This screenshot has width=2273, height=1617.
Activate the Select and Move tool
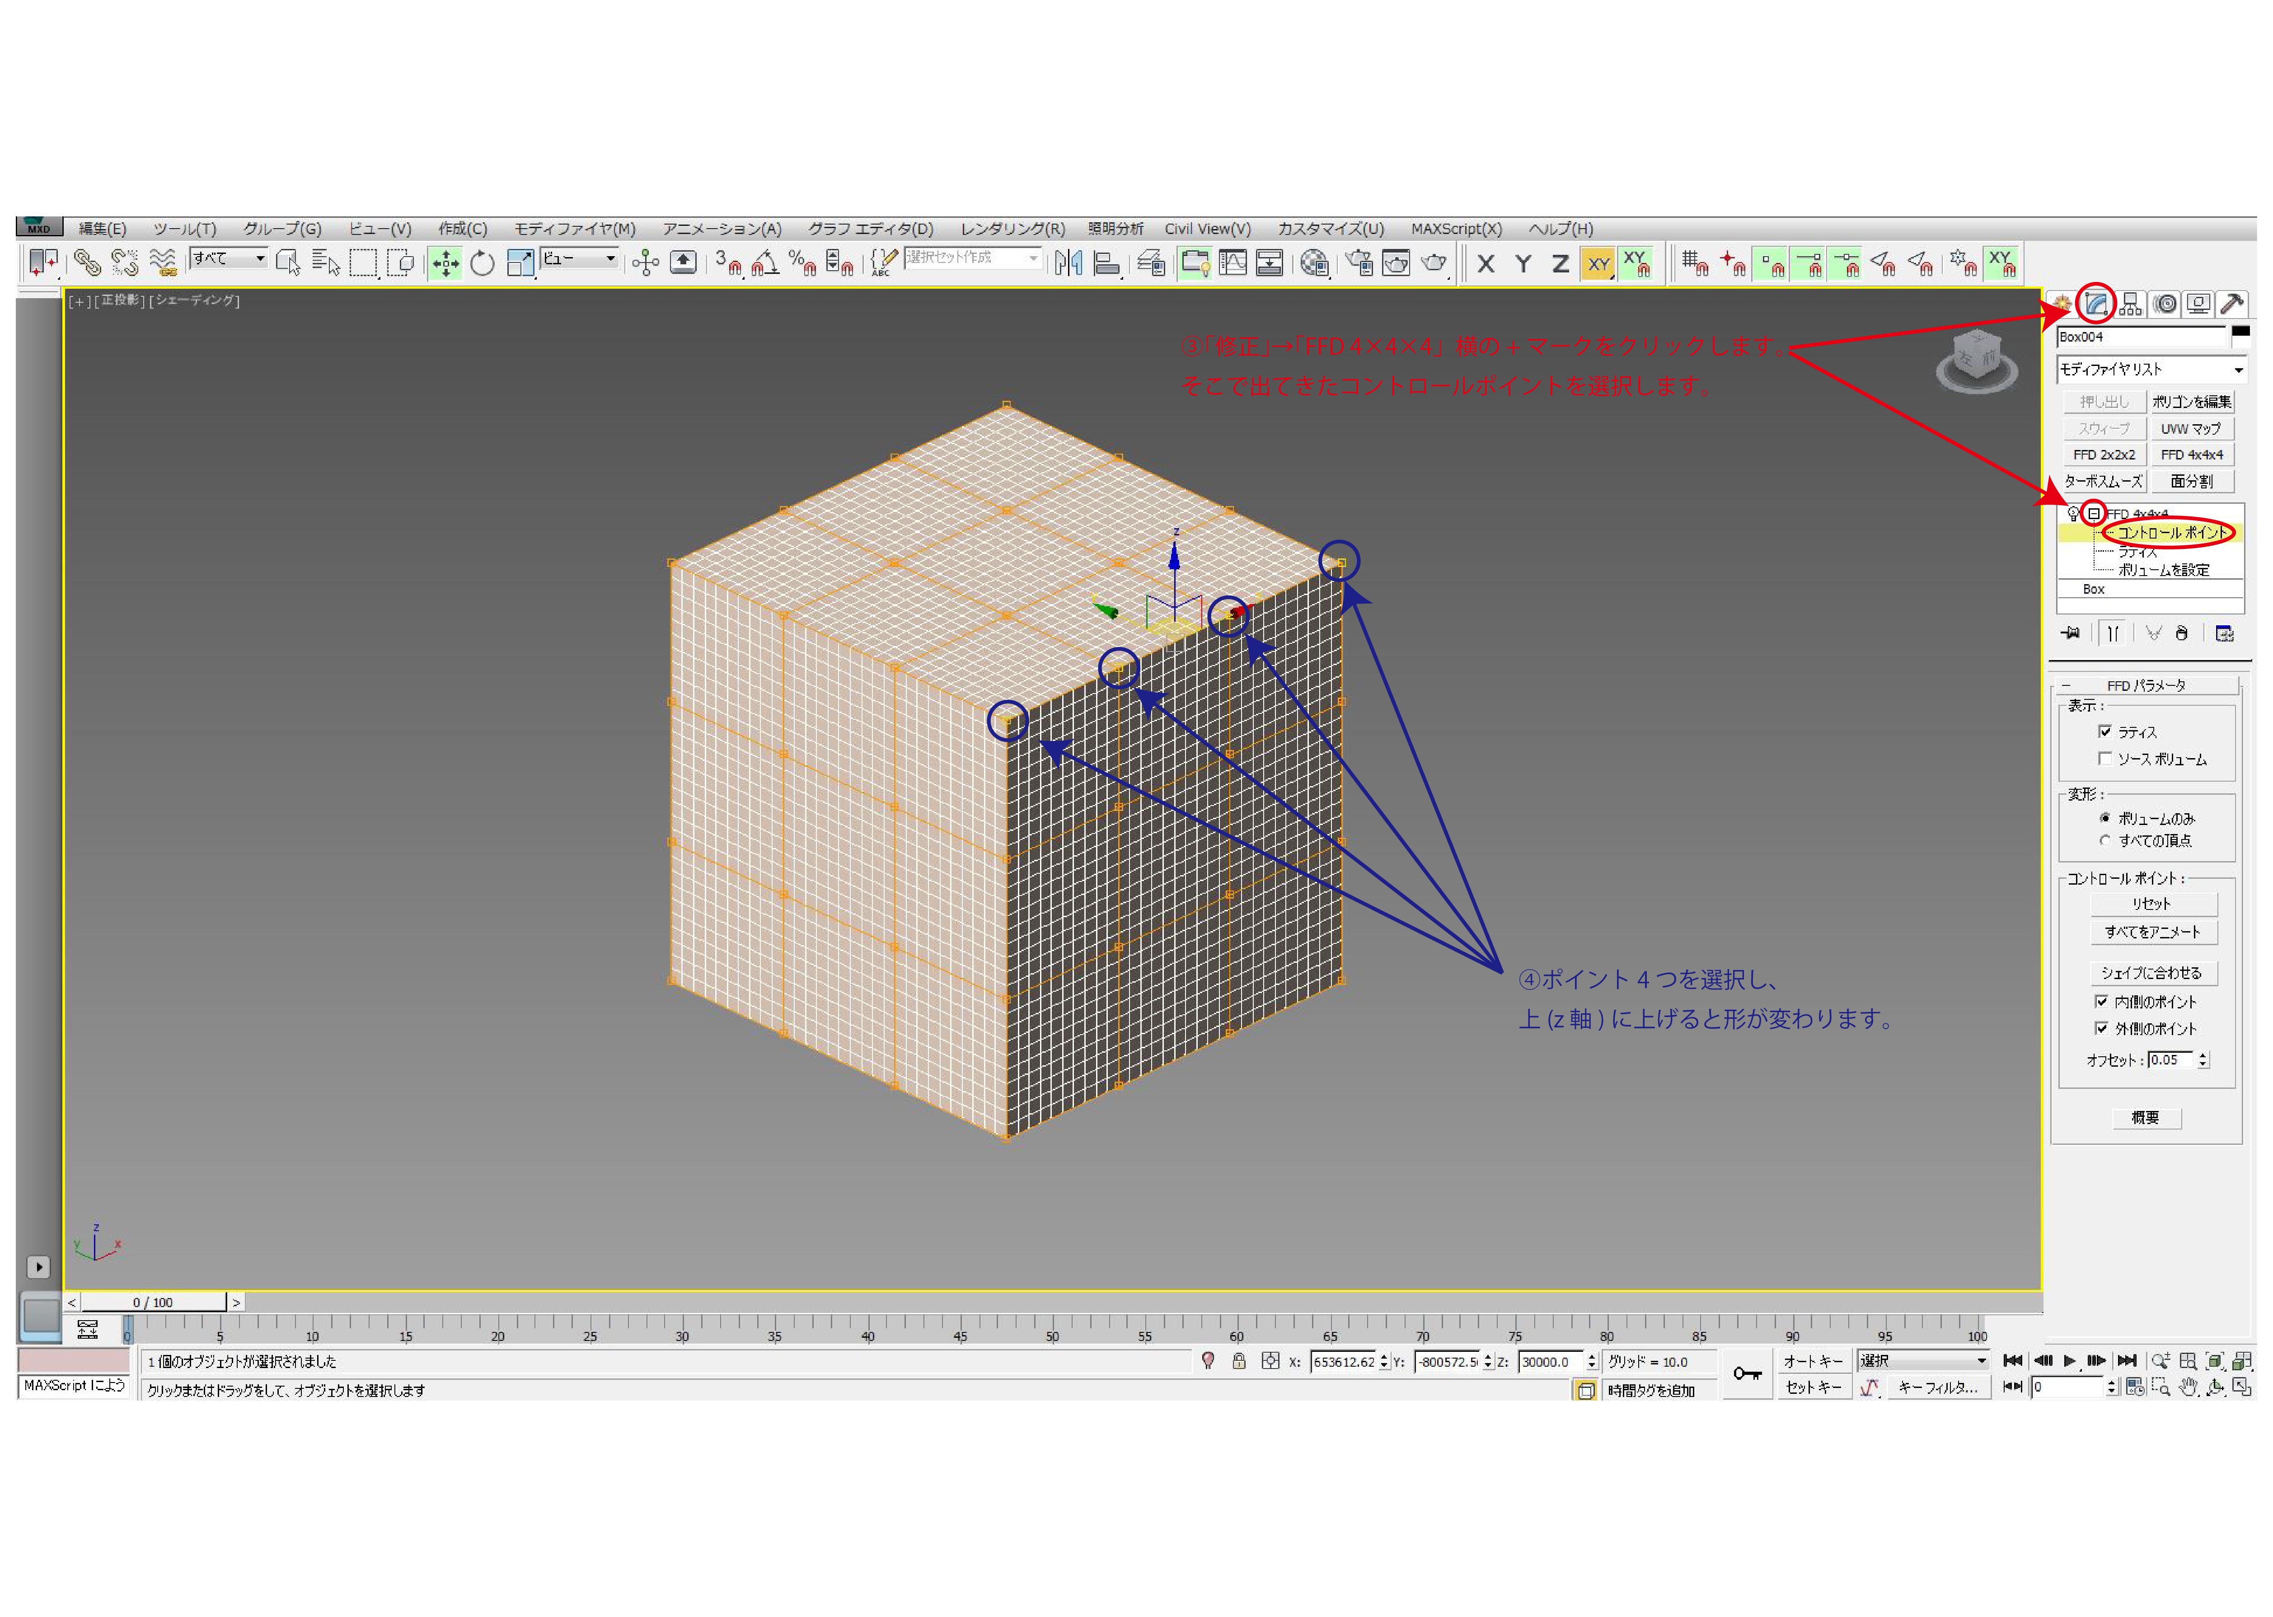coord(445,263)
